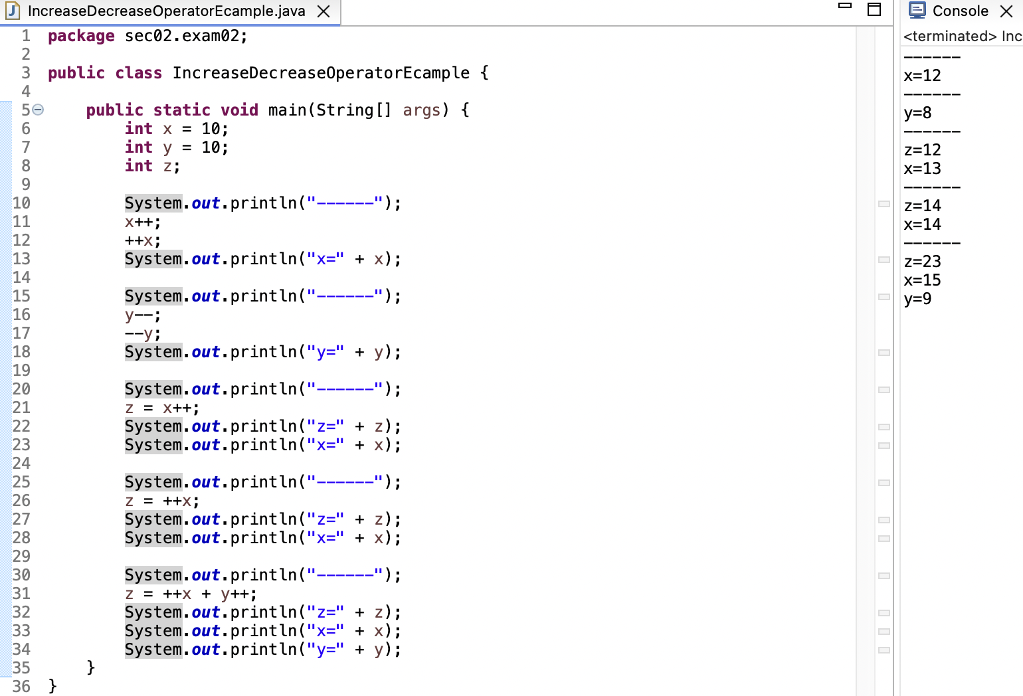The image size is (1023, 696).
Task: Minimize the editor area
Action: (x=845, y=6)
